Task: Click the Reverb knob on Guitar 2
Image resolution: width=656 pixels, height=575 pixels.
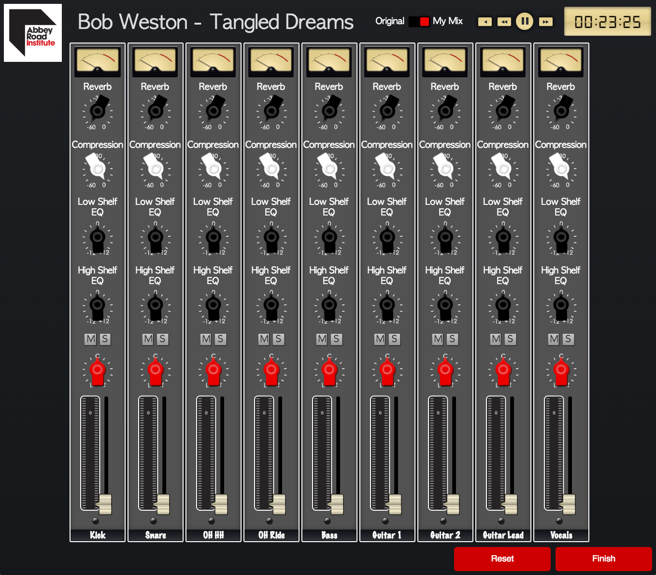Action: [x=445, y=112]
